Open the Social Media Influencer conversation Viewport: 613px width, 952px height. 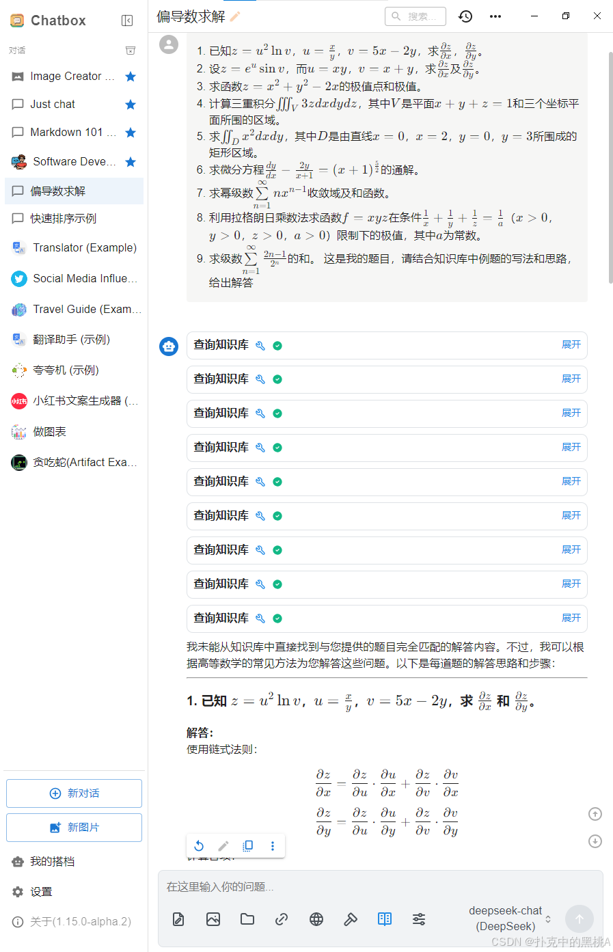click(74, 278)
